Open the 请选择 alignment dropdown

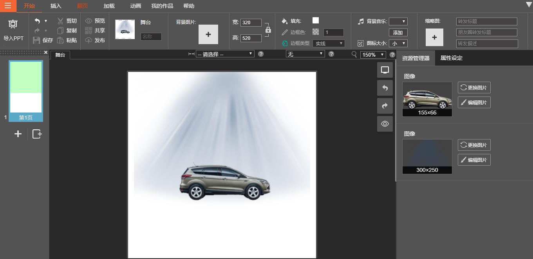225,54
